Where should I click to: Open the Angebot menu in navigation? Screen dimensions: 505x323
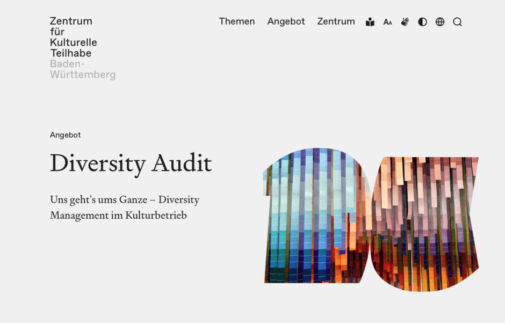(286, 21)
